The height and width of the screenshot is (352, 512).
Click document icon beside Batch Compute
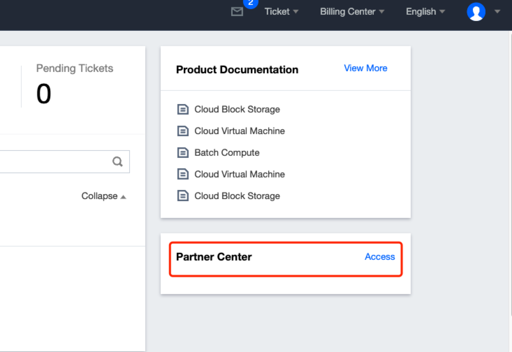(183, 153)
